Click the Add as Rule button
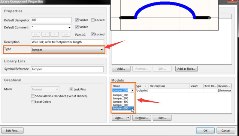The image size is (239, 136). [x=186, y=69]
